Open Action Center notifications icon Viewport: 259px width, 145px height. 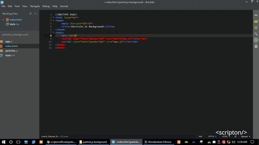[x=252, y=142]
